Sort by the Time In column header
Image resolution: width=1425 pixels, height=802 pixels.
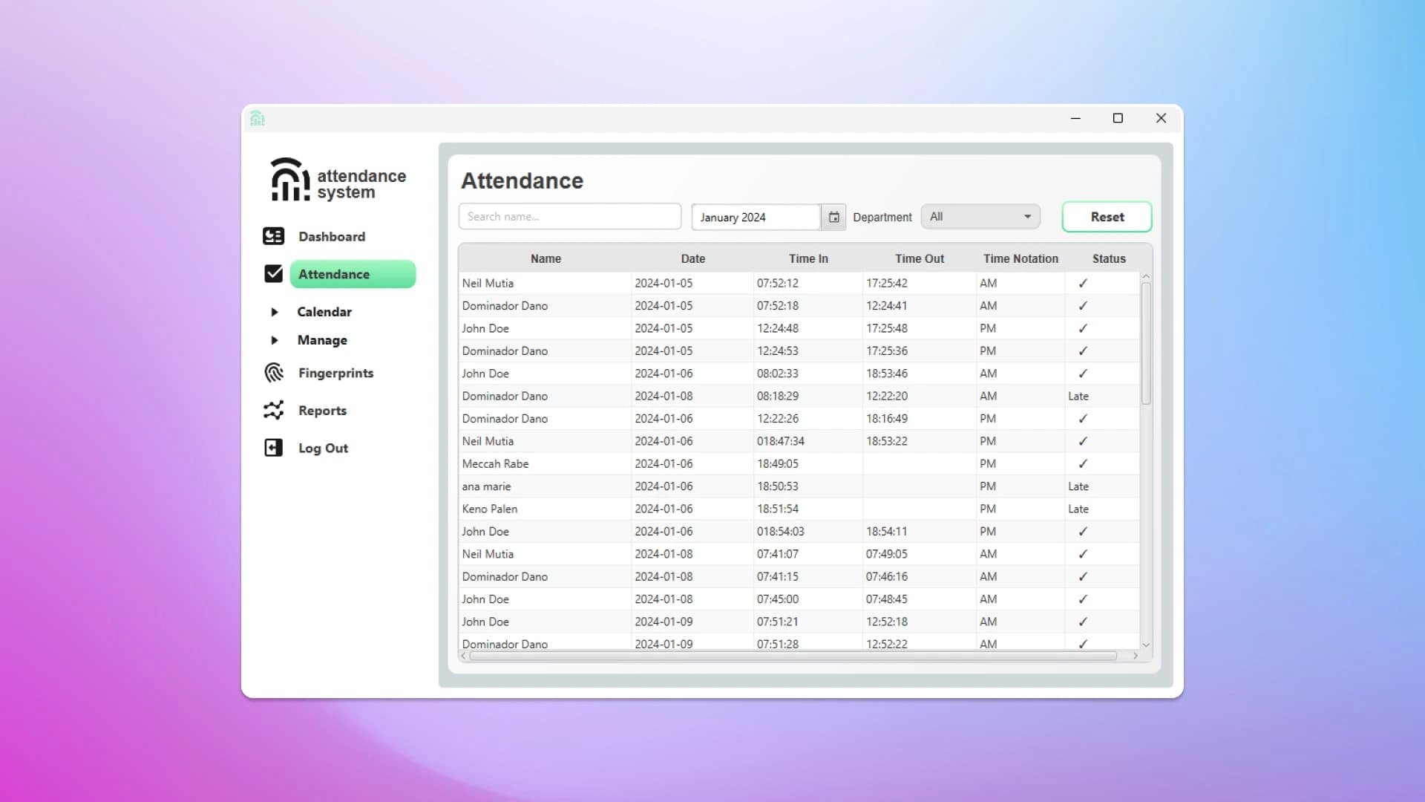pyautogui.click(x=807, y=258)
